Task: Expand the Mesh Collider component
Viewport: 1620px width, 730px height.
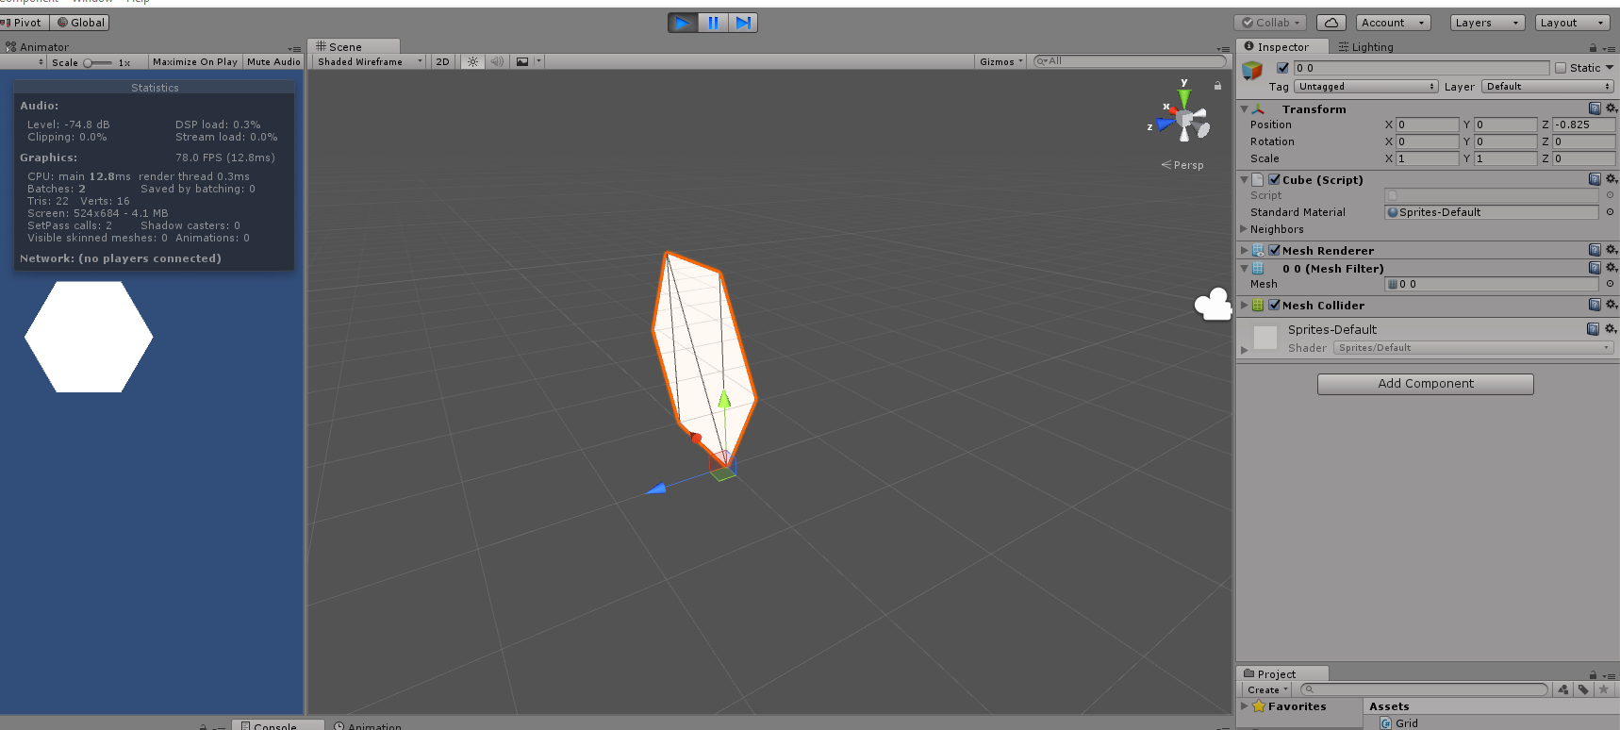Action: click(1244, 306)
